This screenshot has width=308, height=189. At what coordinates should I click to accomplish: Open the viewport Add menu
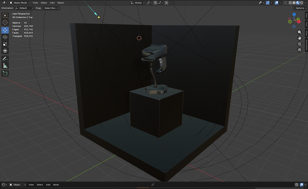click(52, 3)
